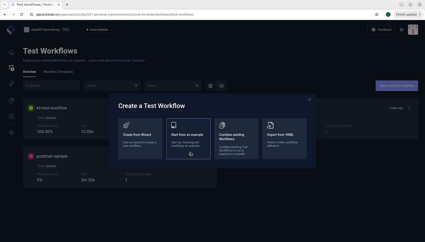View site information icon in address bar

click(31, 15)
